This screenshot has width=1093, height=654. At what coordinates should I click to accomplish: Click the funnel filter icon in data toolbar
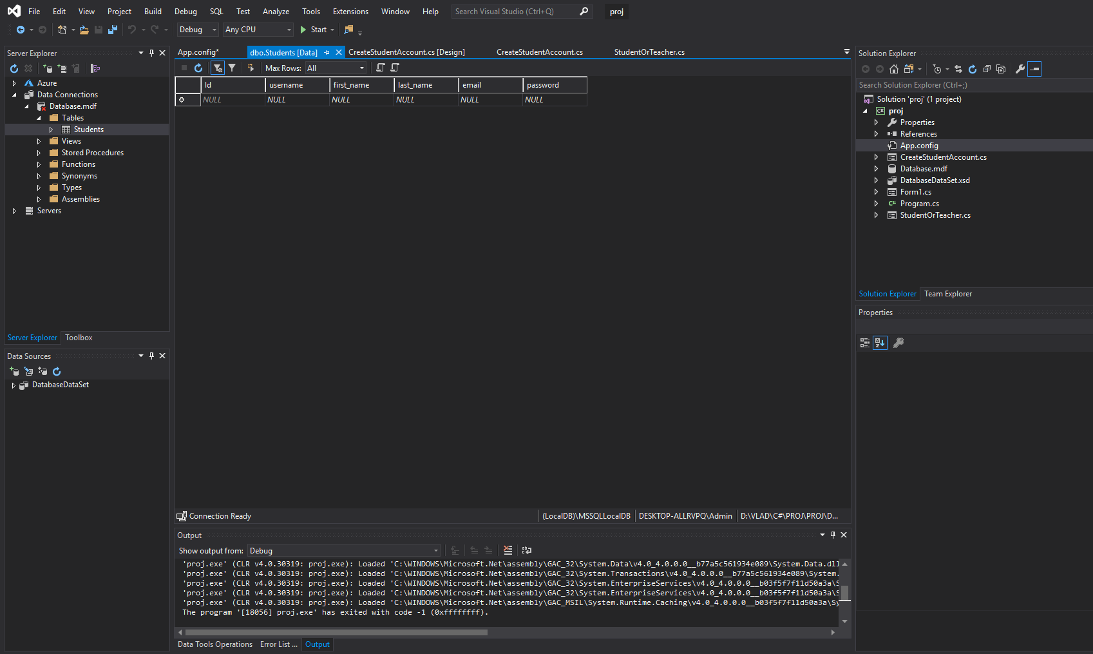pyautogui.click(x=232, y=68)
